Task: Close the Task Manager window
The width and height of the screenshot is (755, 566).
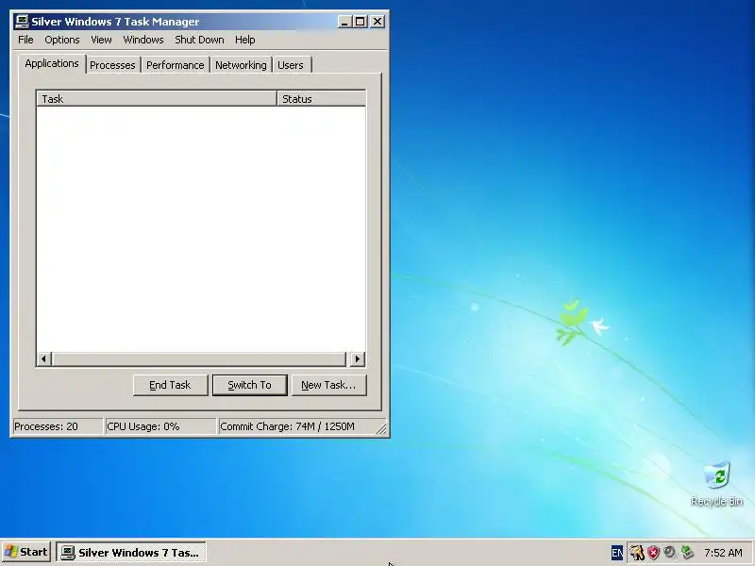Action: click(x=377, y=22)
